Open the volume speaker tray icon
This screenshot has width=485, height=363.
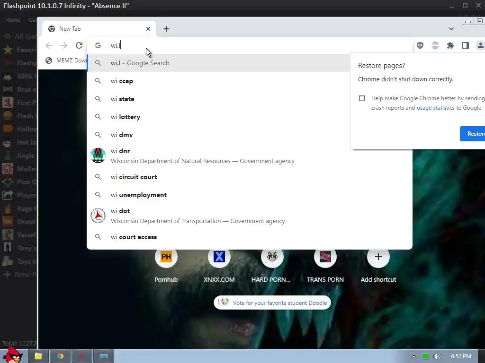(x=437, y=356)
